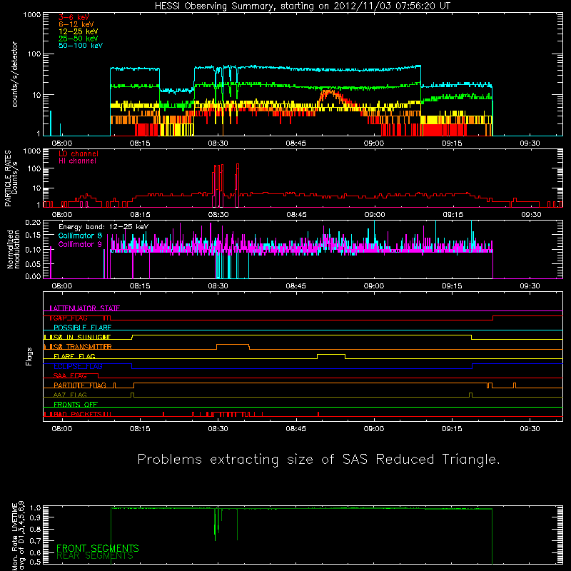Click the 'Problems extracting size of SAS Reduced Triangle' message
The height and width of the screenshot is (571, 571).
(x=318, y=459)
